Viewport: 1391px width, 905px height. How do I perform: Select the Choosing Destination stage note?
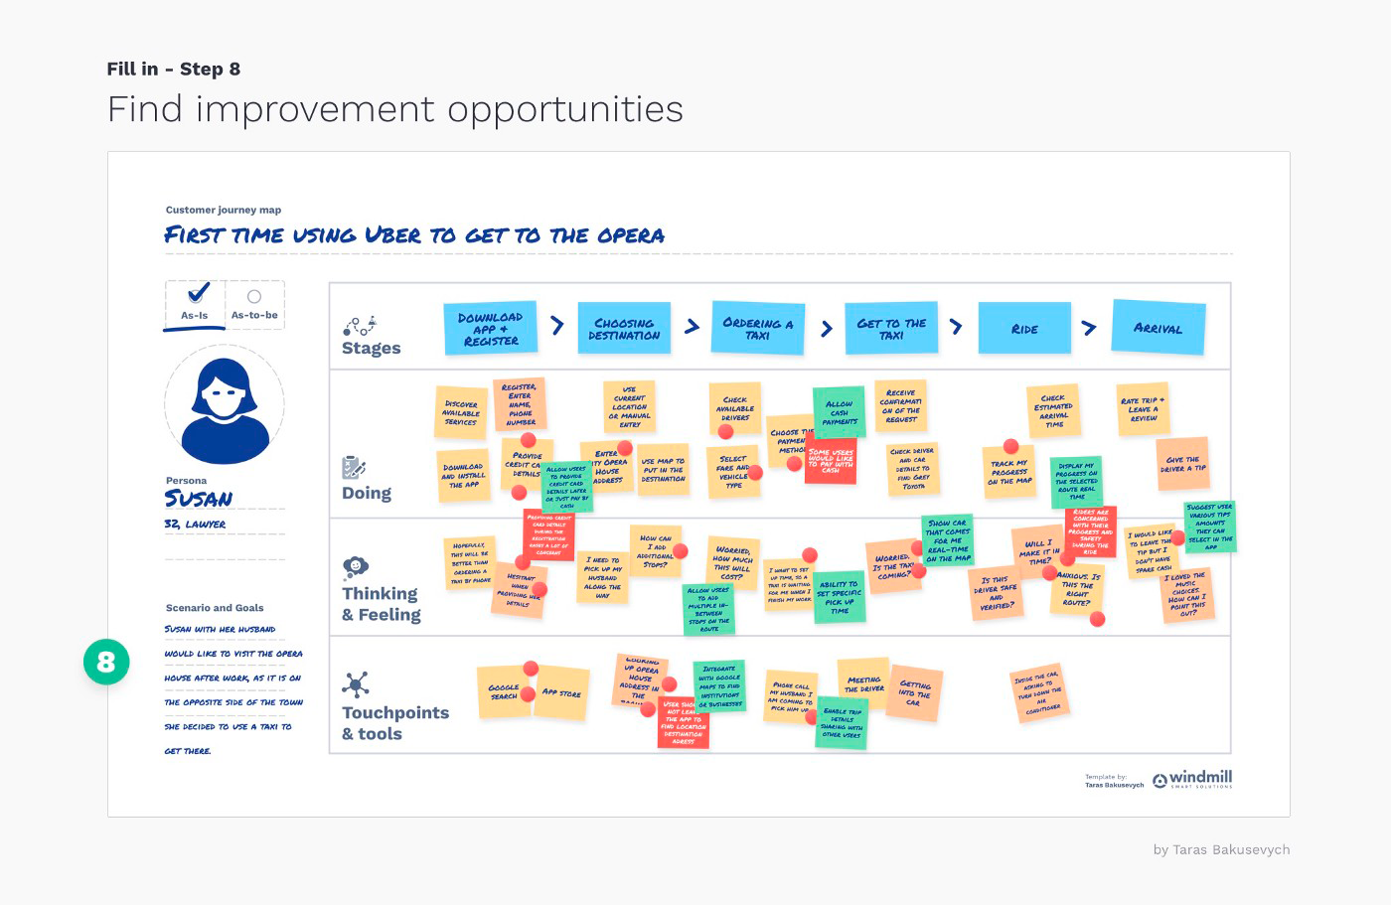click(624, 329)
